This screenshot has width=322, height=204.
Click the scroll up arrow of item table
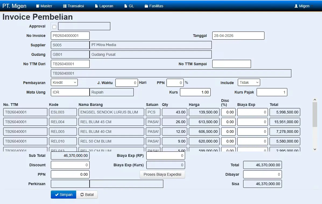315,100
